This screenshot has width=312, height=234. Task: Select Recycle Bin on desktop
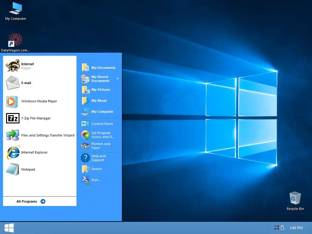pos(295,201)
